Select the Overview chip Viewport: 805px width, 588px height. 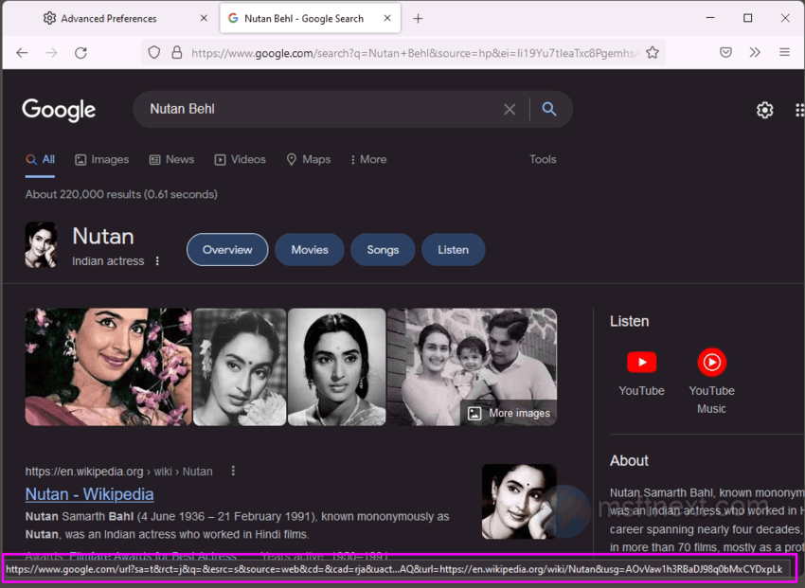(227, 250)
